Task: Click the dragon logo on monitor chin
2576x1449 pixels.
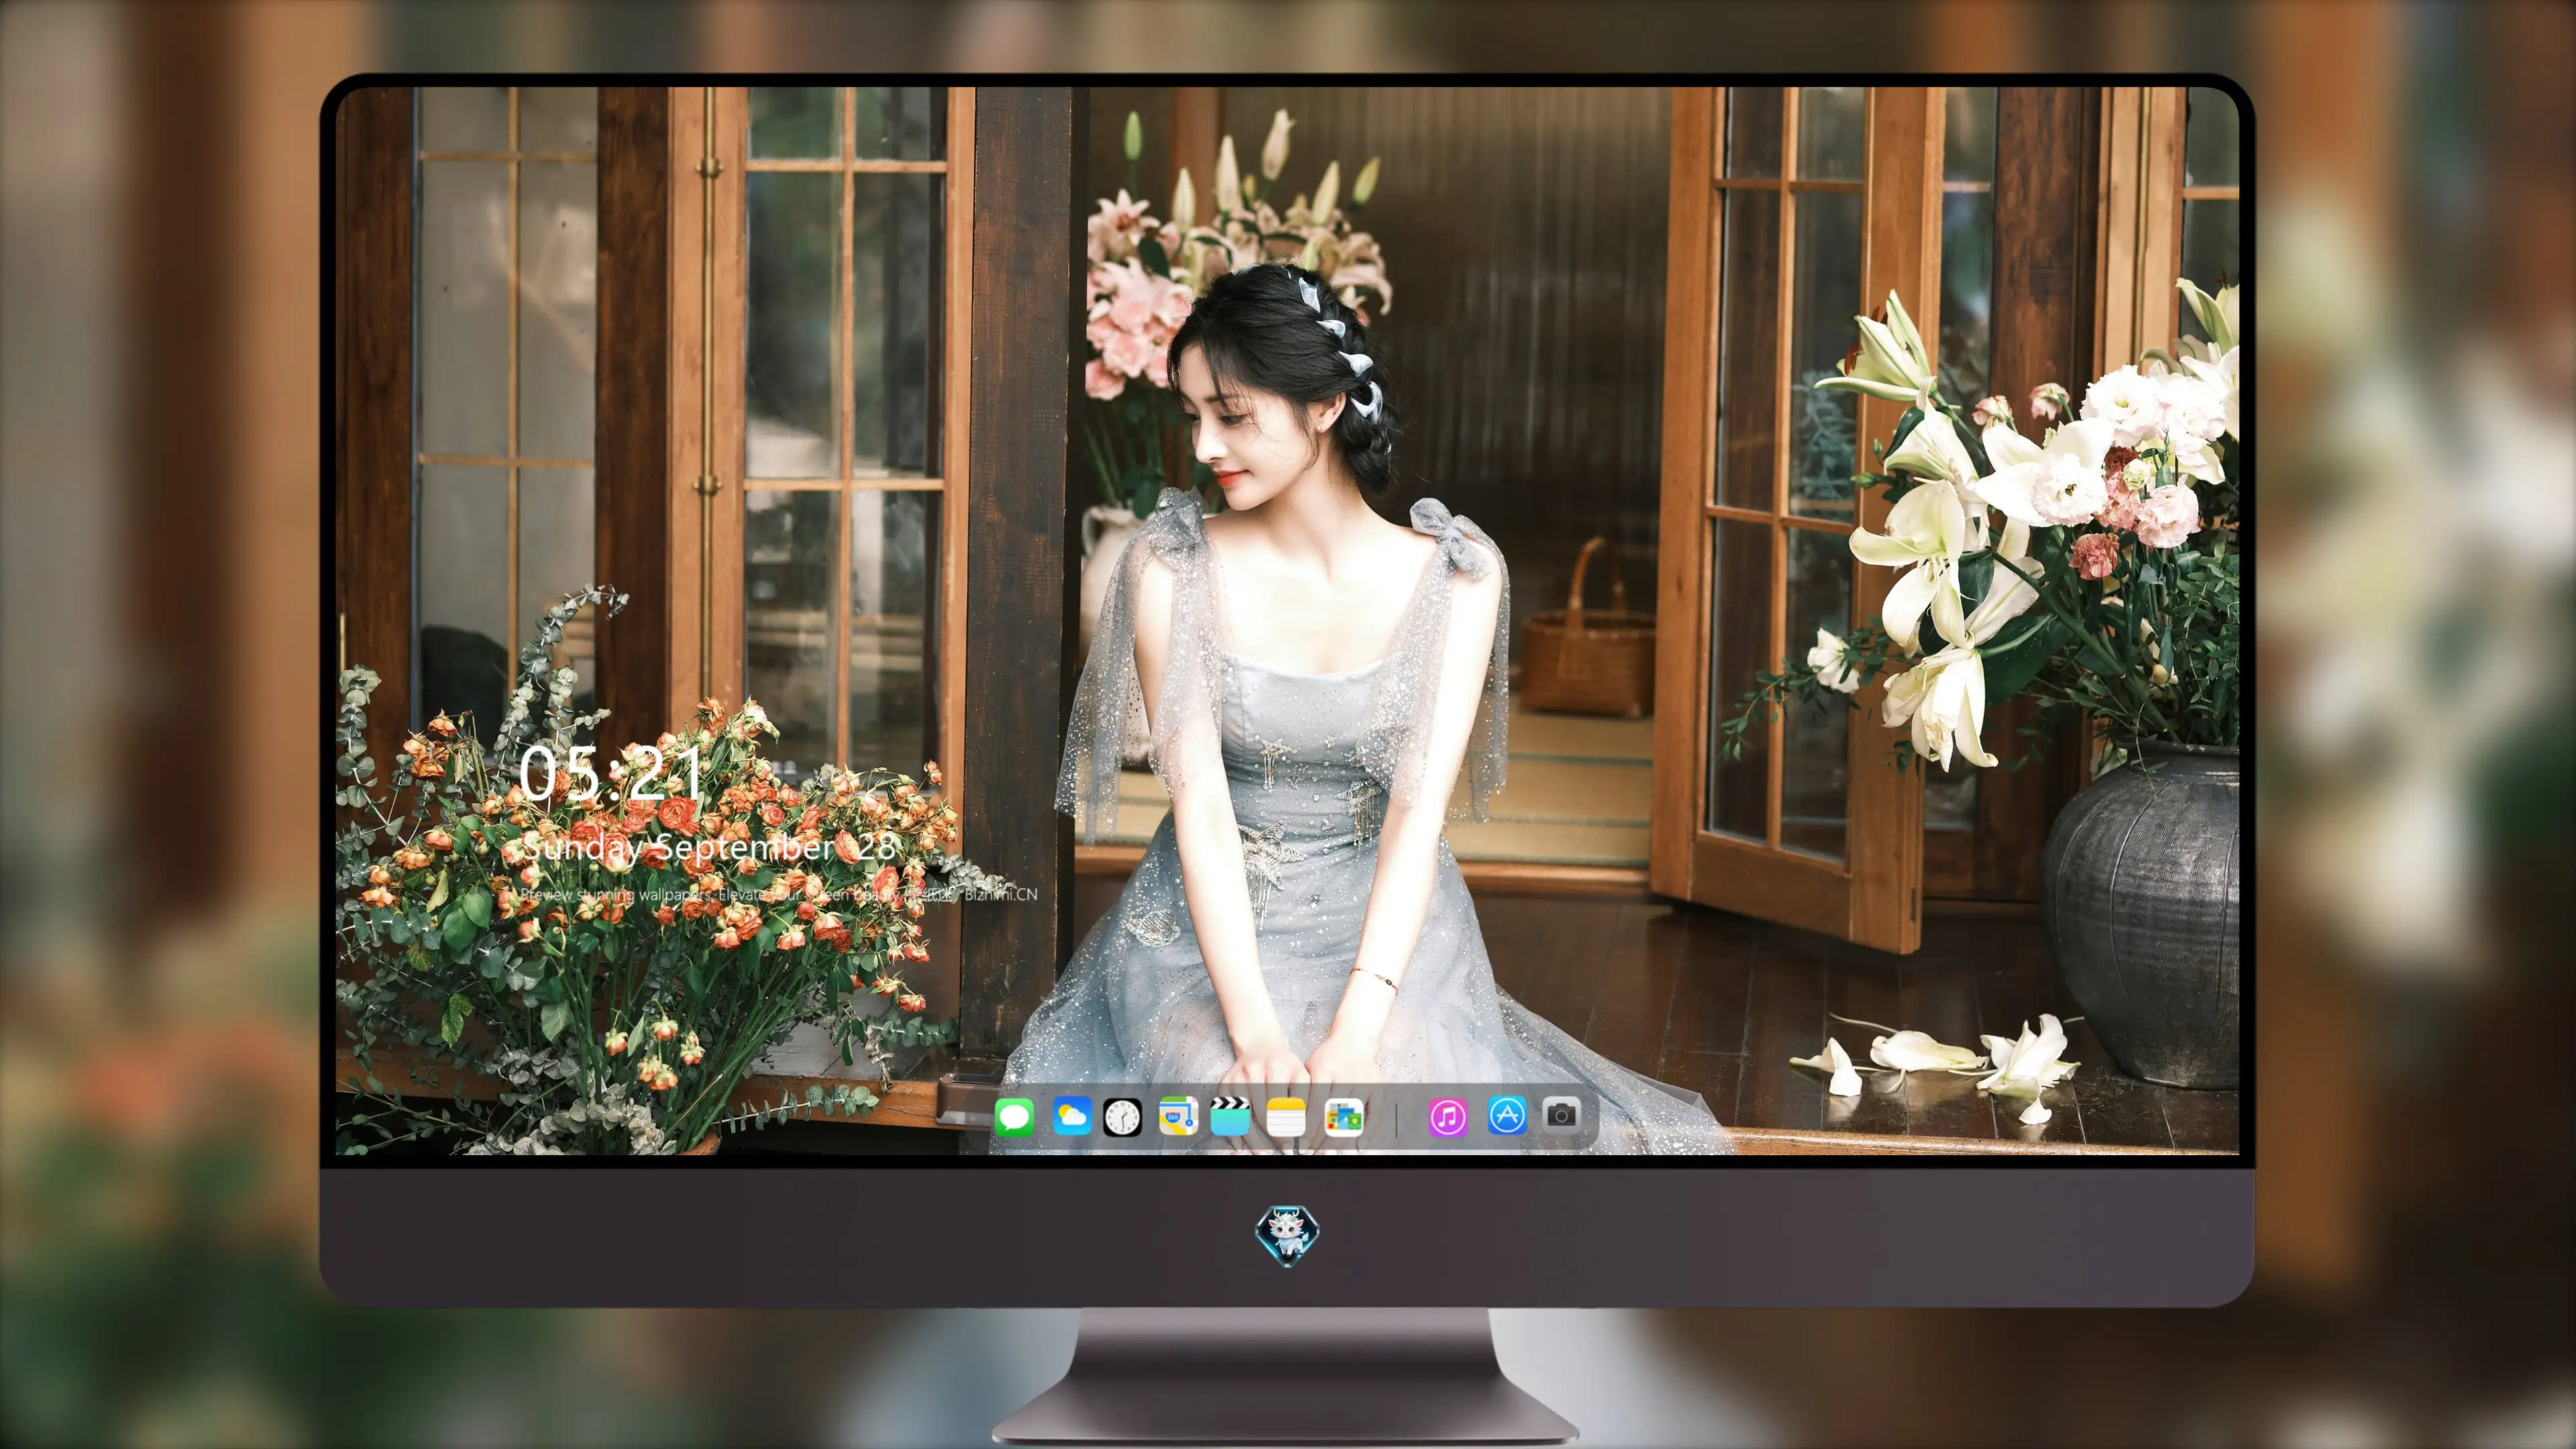Action: pyautogui.click(x=1287, y=1236)
